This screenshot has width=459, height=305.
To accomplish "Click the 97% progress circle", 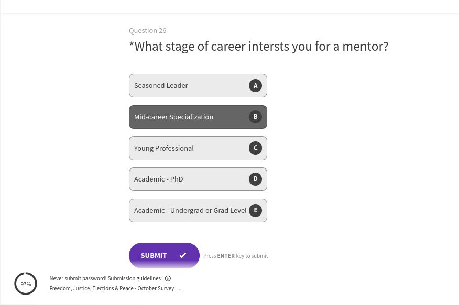I will (x=26, y=284).
